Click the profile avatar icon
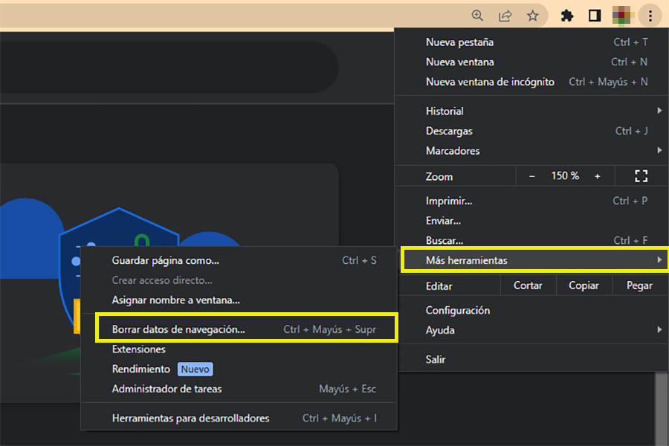Viewport: 669px width, 446px height. (622, 16)
